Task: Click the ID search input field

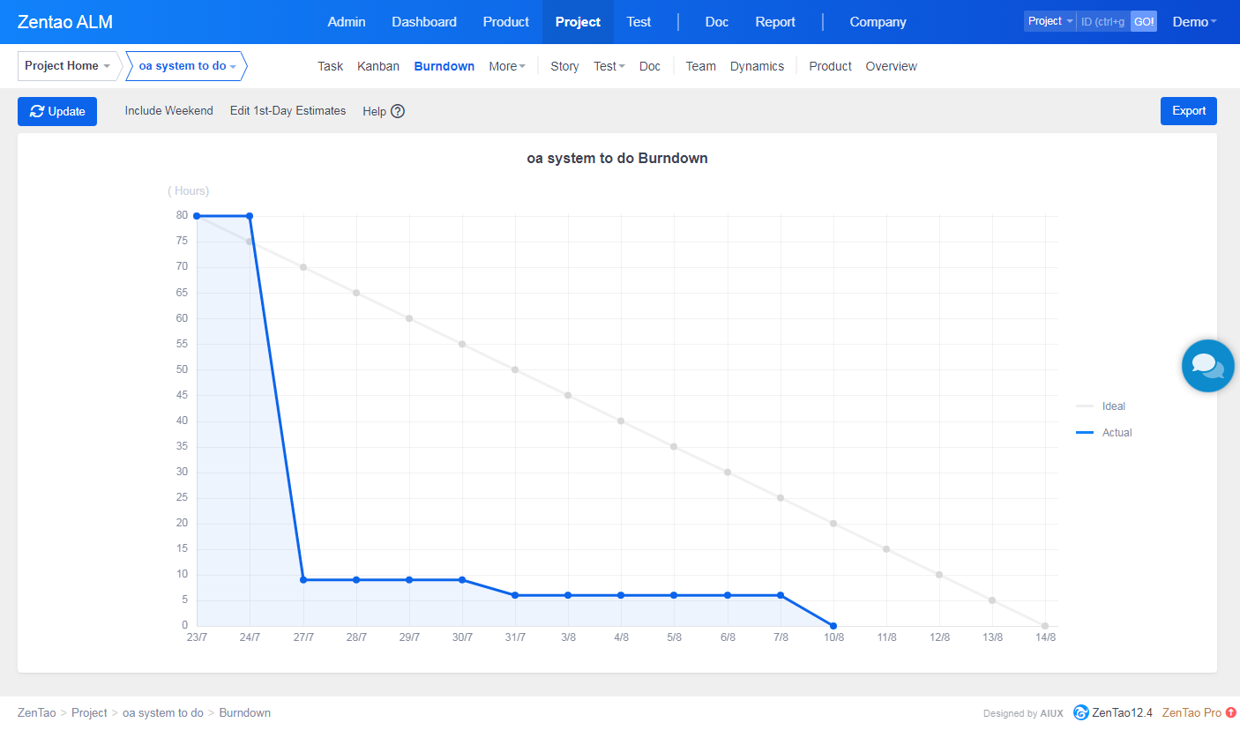Action: 1102,22
